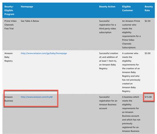
Task: Click the Bounty Rate column header
Action: (x=149, y=9)
